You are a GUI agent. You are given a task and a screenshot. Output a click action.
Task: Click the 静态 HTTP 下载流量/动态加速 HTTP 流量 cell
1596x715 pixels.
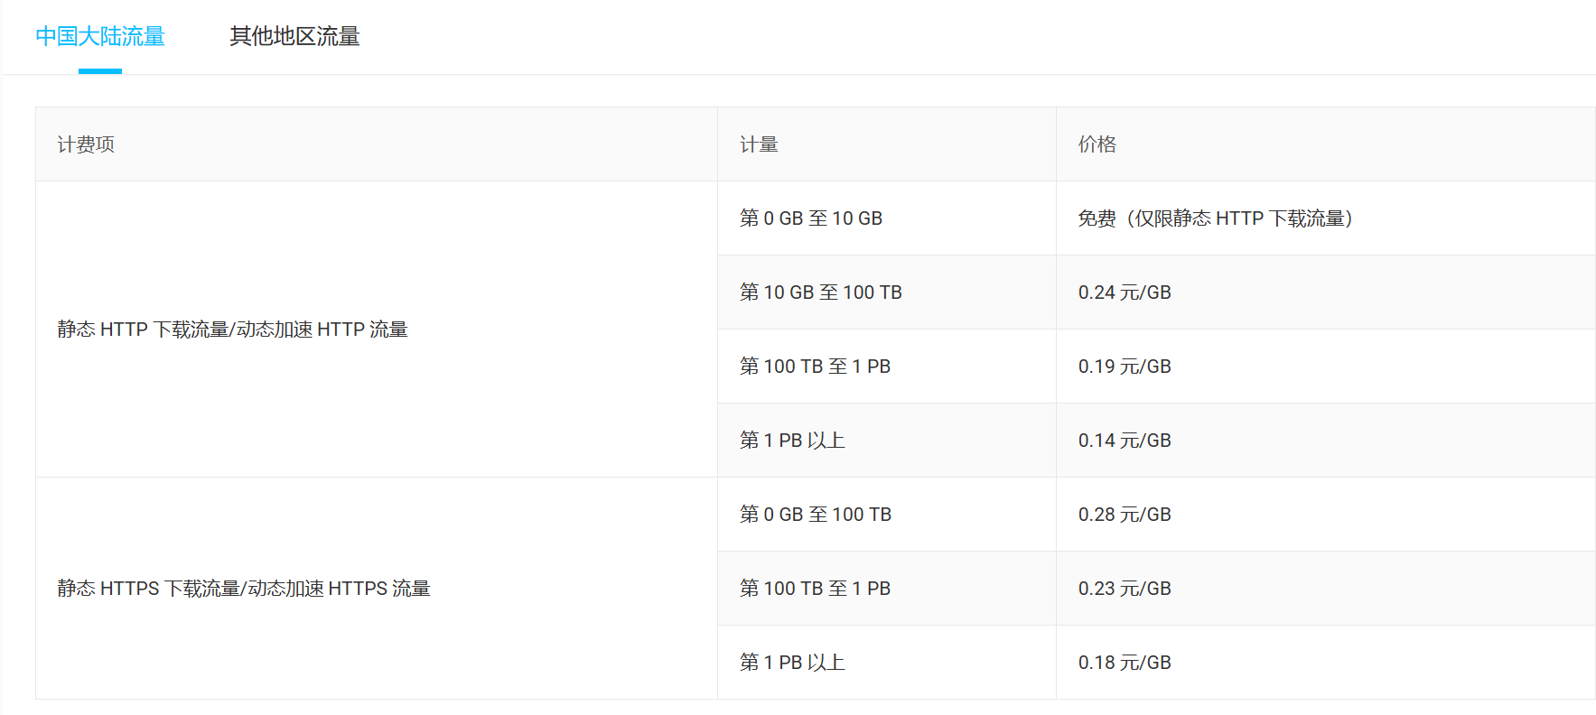(232, 330)
